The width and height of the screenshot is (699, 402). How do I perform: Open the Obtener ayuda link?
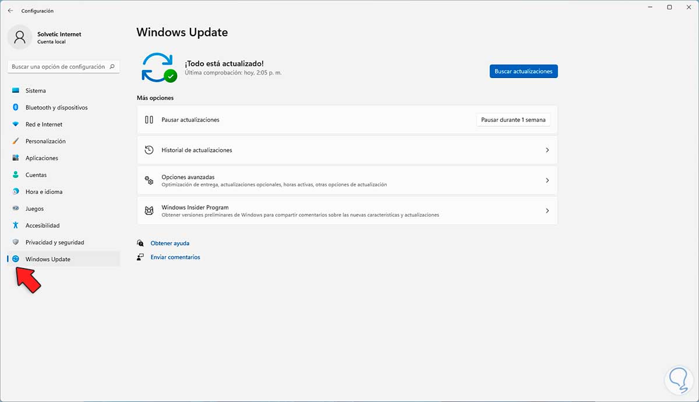[x=170, y=244]
